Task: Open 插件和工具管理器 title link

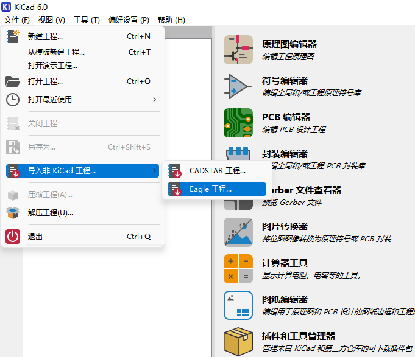Action: coord(299,336)
